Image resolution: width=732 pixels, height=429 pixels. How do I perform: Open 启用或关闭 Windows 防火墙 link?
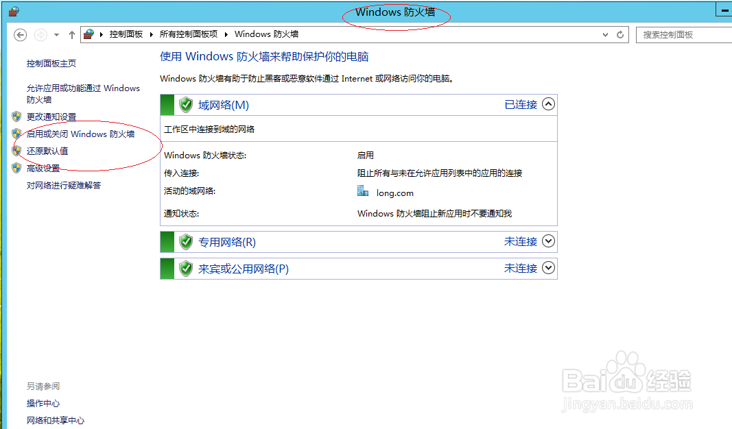pos(81,134)
